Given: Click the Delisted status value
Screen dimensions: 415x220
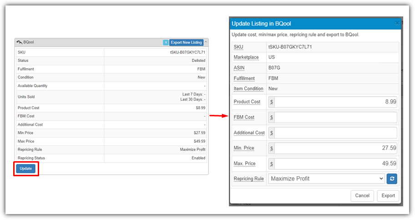Looking at the screenshot, I should 198,61.
